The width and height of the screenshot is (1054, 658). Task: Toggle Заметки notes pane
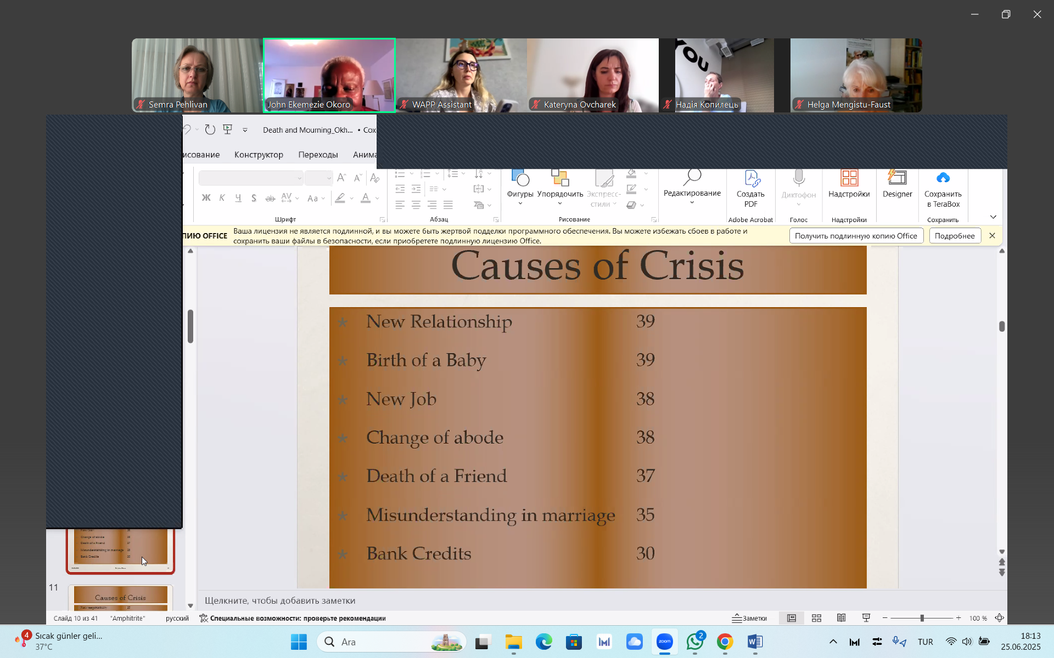750,618
